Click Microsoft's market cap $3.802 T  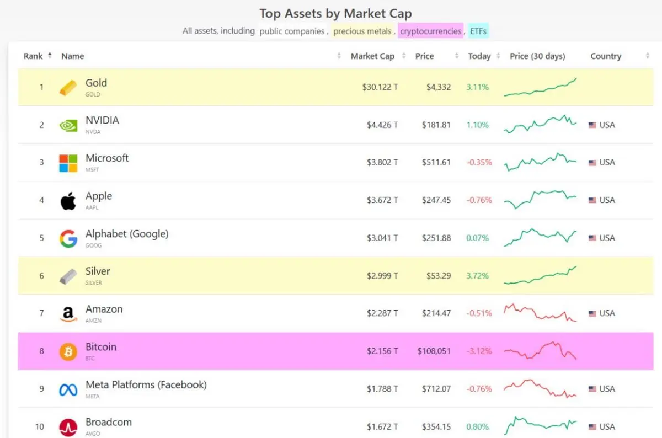(382, 163)
